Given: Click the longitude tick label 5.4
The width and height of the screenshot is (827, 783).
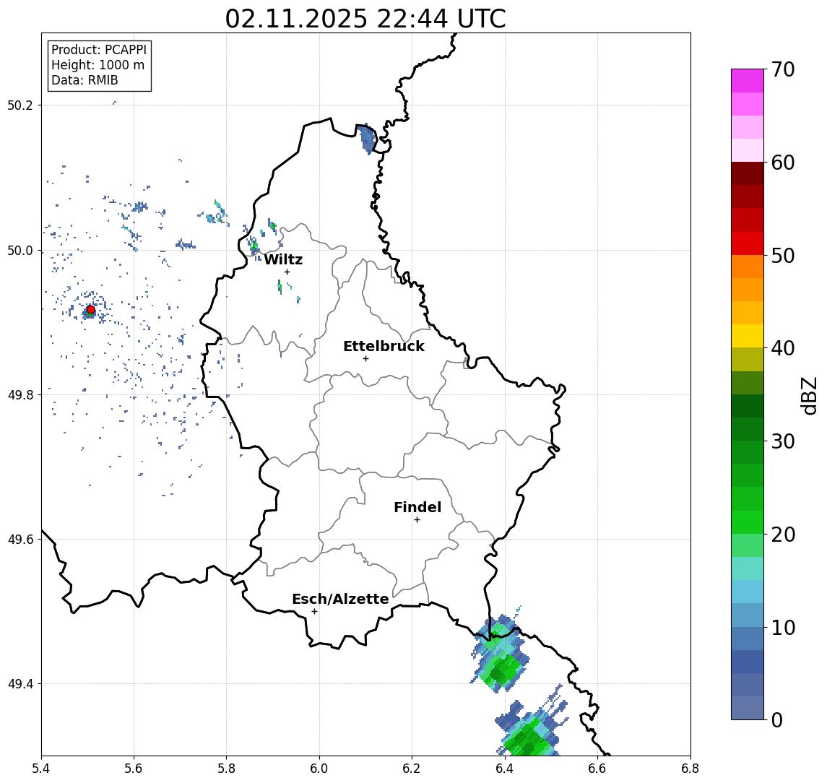Looking at the screenshot, I should coord(41,769).
